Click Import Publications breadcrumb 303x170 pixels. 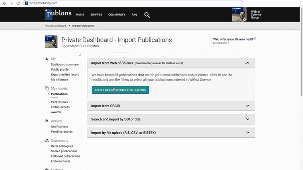pyautogui.click(x=83, y=26)
